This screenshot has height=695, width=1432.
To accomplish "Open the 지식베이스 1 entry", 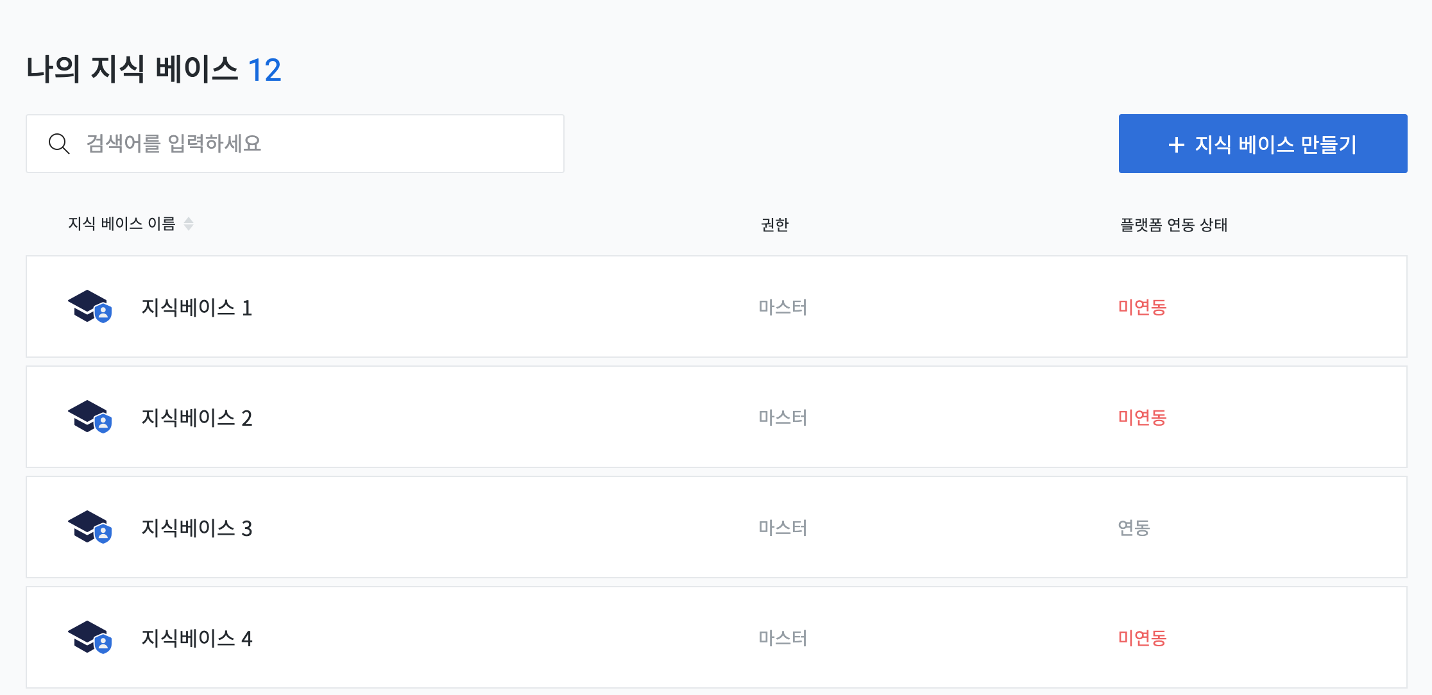I will tap(717, 306).
